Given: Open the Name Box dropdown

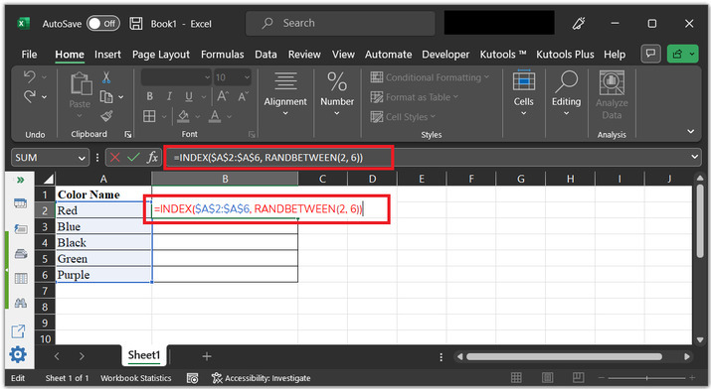Looking at the screenshot, I should [x=82, y=158].
